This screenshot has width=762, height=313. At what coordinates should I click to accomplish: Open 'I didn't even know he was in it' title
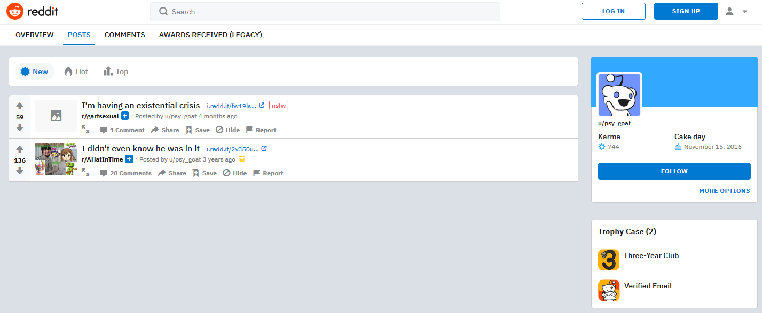point(141,149)
